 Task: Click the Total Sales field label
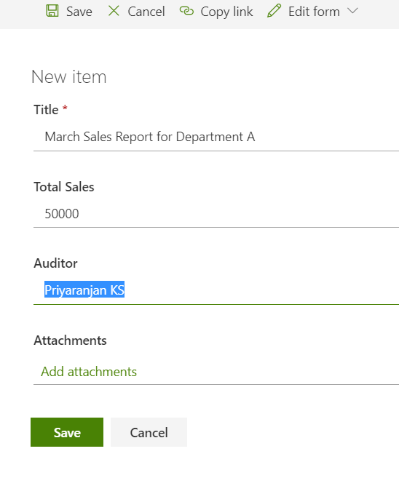pyautogui.click(x=64, y=187)
